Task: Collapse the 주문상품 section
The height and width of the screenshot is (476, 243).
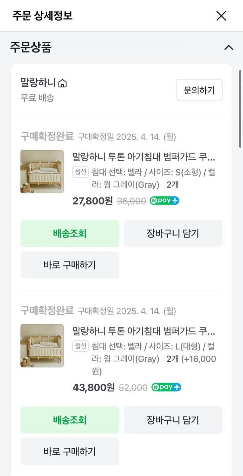Action: [228, 48]
